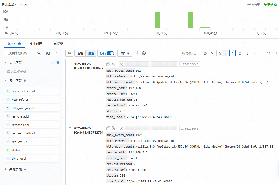Viewport: 279px width, 185px height.
Task: Click the 10:40:43.818780672 log timestamp
Action: click(88, 68)
